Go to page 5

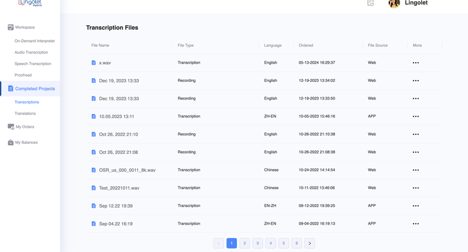[284, 243]
